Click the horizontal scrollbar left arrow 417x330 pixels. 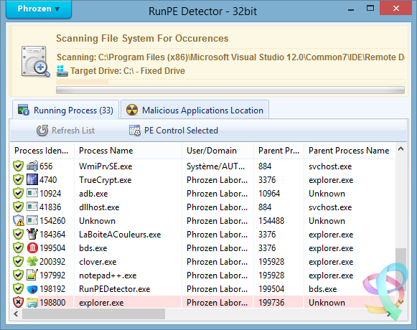(x=16, y=314)
